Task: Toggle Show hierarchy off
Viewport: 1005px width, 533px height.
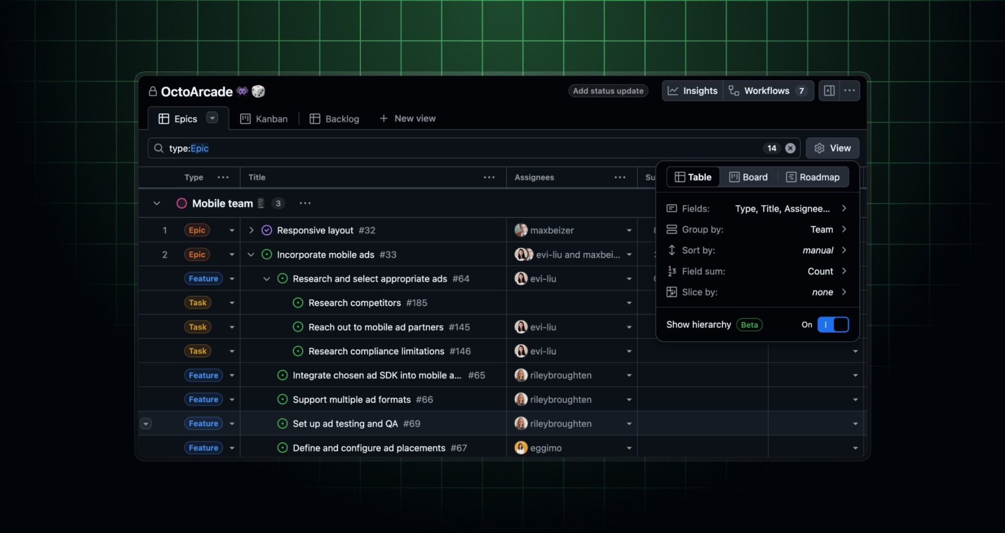Action: 834,324
